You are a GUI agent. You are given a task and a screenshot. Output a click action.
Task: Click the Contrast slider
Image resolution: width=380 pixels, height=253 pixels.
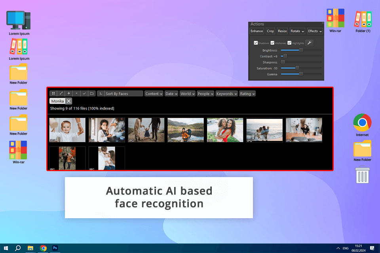tap(301, 56)
